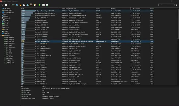The image size is (179, 106).
Task: Open the Memory Copy benchmark
Action: pyautogui.click(x=10, y=41)
